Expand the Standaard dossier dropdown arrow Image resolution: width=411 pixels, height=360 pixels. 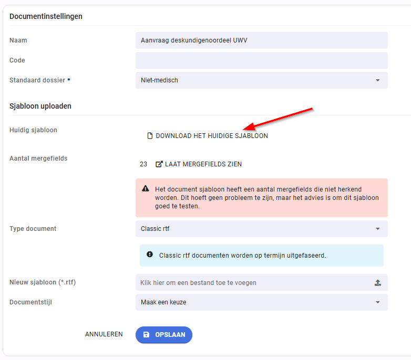click(x=377, y=80)
